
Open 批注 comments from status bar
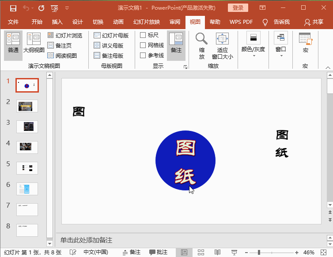pyautogui.click(x=159, y=252)
